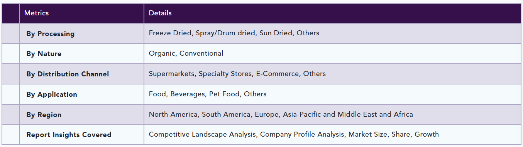Click the By Region label

click(44, 115)
